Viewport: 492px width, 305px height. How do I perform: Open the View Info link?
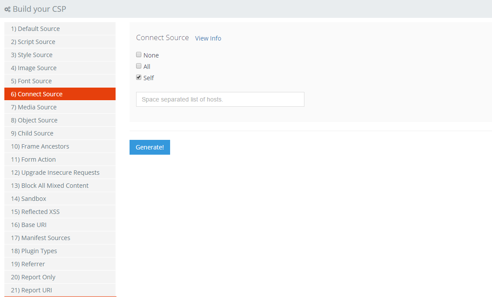(x=208, y=38)
